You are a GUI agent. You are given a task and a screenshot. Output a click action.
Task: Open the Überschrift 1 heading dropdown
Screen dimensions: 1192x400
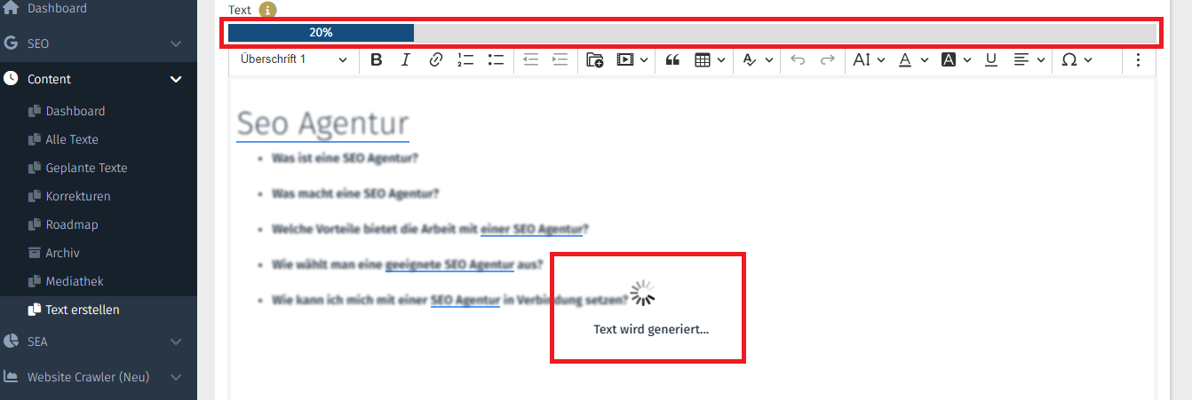(294, 59)
